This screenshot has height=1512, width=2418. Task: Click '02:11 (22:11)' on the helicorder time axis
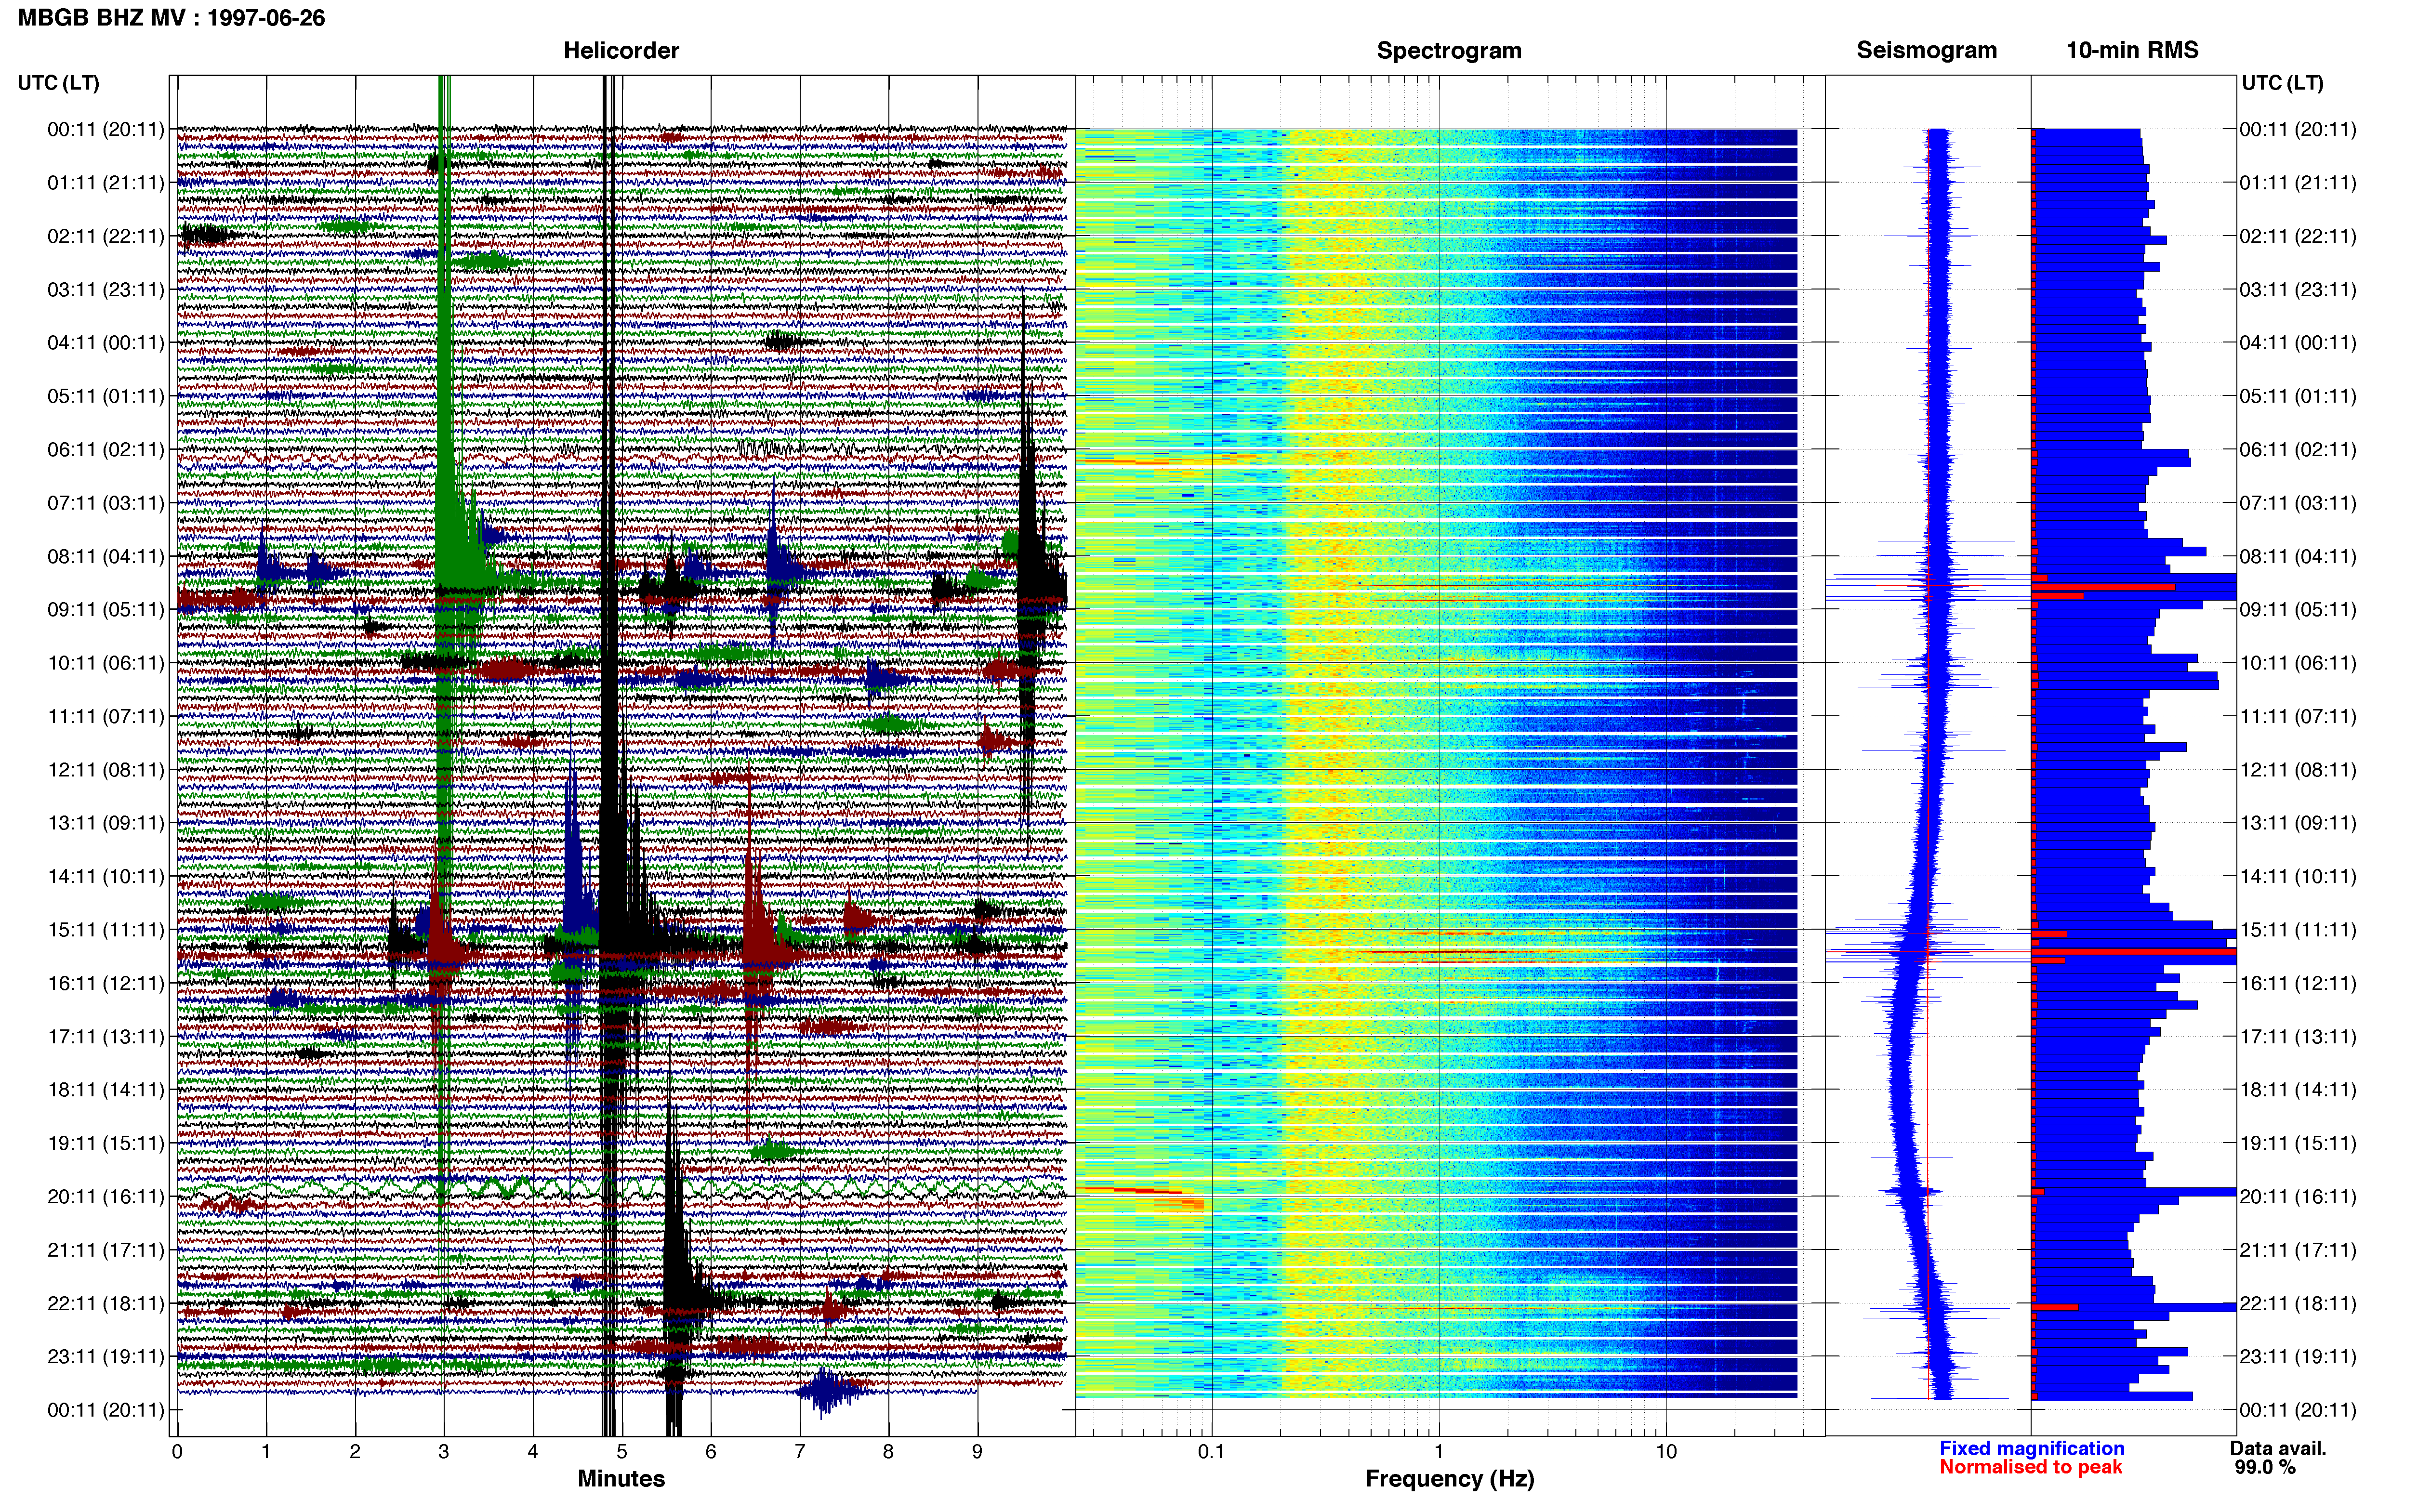pos(106,236)
